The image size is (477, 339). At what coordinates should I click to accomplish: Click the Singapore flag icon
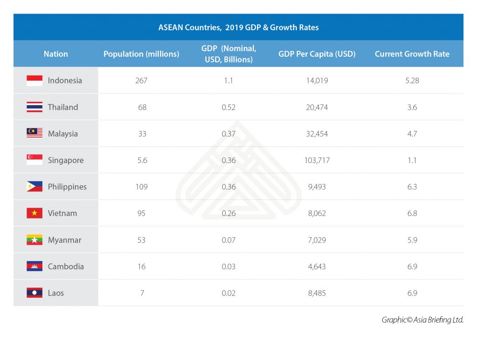click(x=34, y=160)
